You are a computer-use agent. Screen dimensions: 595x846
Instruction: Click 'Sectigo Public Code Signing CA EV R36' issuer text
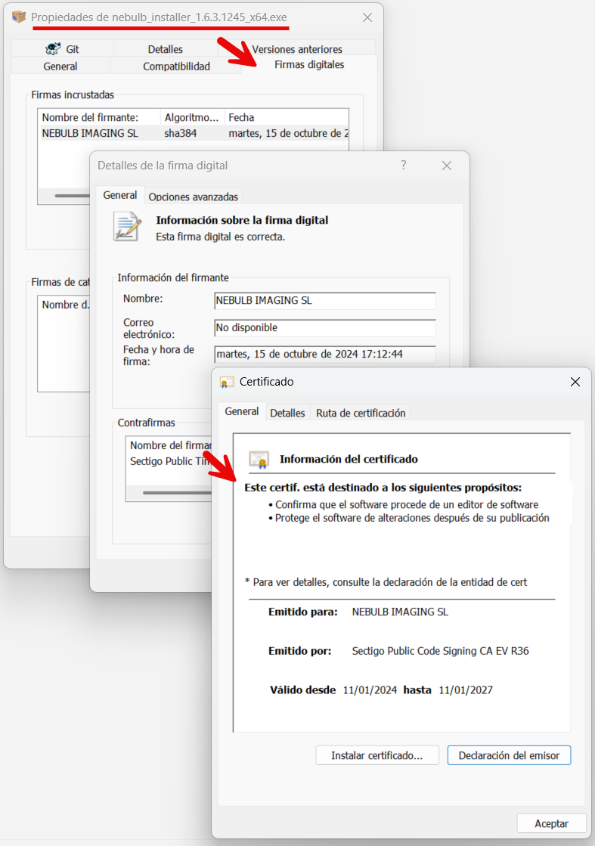pos(440,651)
